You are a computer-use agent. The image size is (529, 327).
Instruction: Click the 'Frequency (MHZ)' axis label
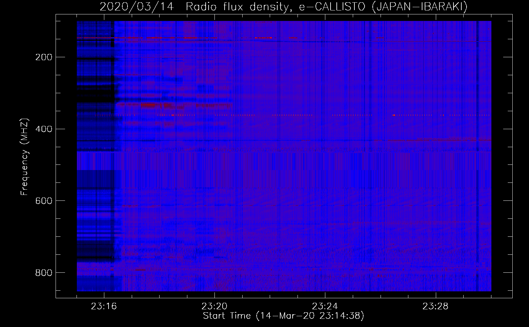[x=25, y=157]
